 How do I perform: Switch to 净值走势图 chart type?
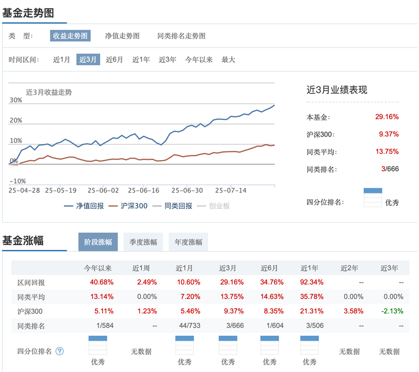tap(122, 36)
